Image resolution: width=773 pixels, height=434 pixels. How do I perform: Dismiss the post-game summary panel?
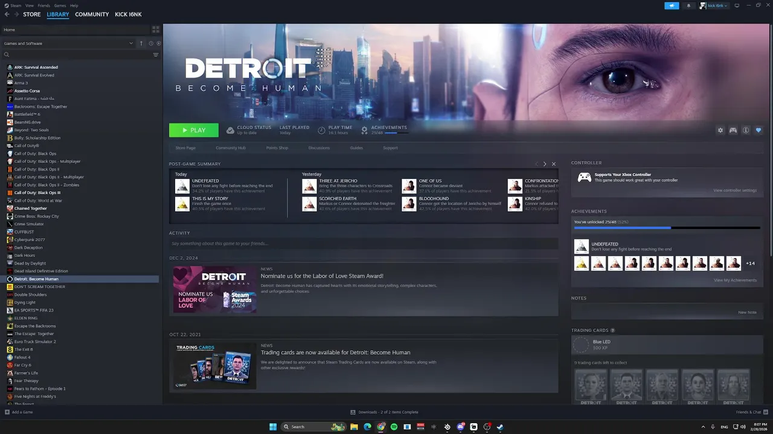[554, 164]
